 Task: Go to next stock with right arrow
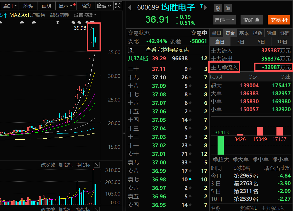206,8
